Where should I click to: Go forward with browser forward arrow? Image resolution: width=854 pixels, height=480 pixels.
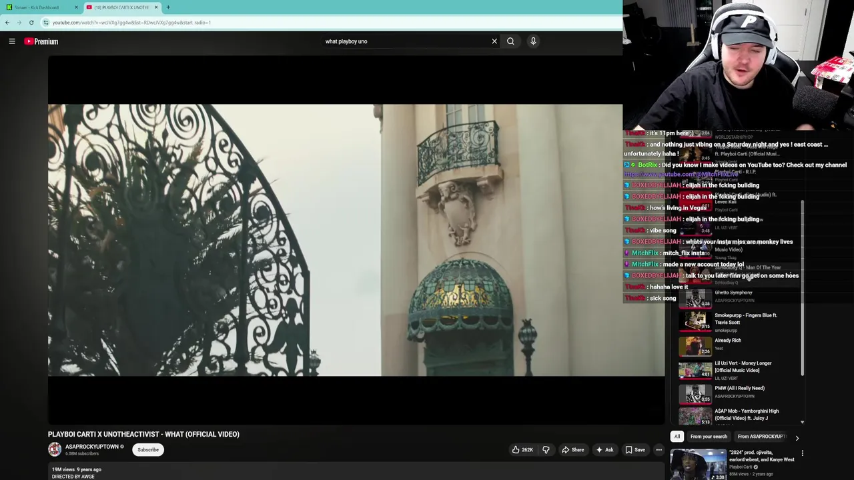[x=19, y=23]
